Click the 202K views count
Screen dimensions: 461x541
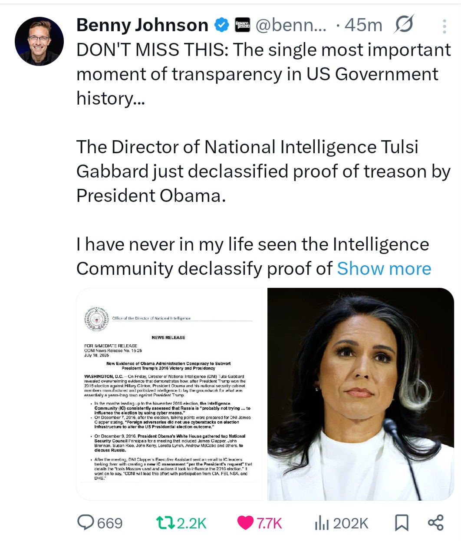coord(351,523)
